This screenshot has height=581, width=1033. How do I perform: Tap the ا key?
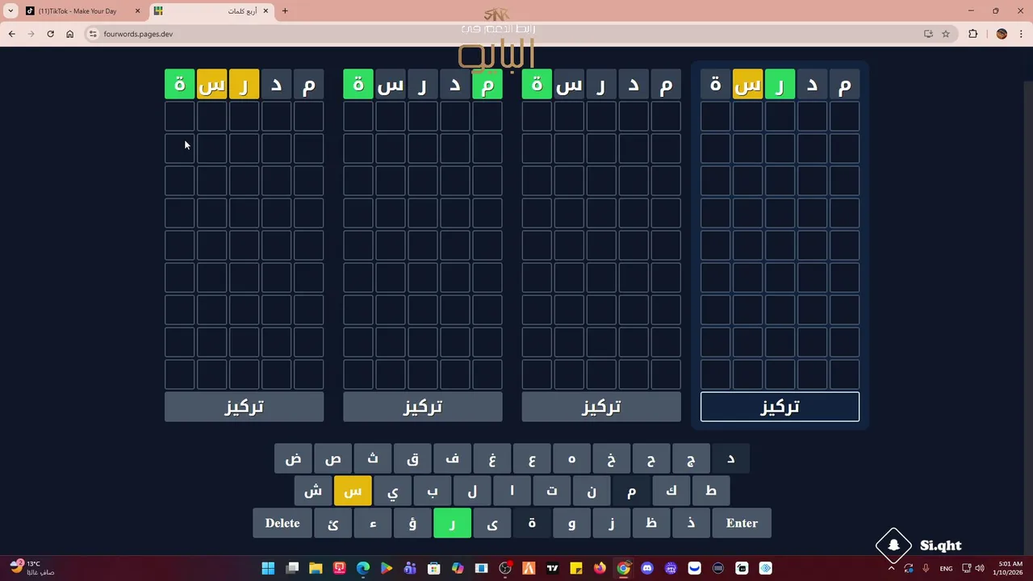coord(512,491)
